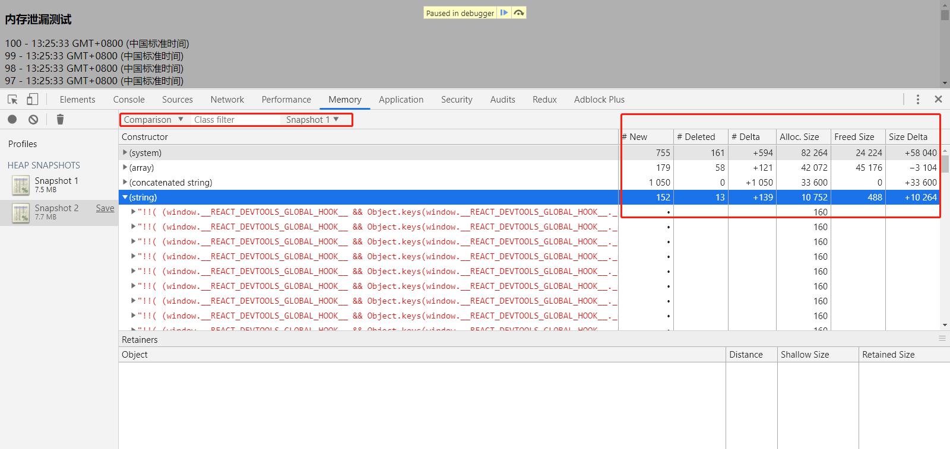Switch to the Performance tab
This screenshot has width=950, height=449.
point(286,100)
